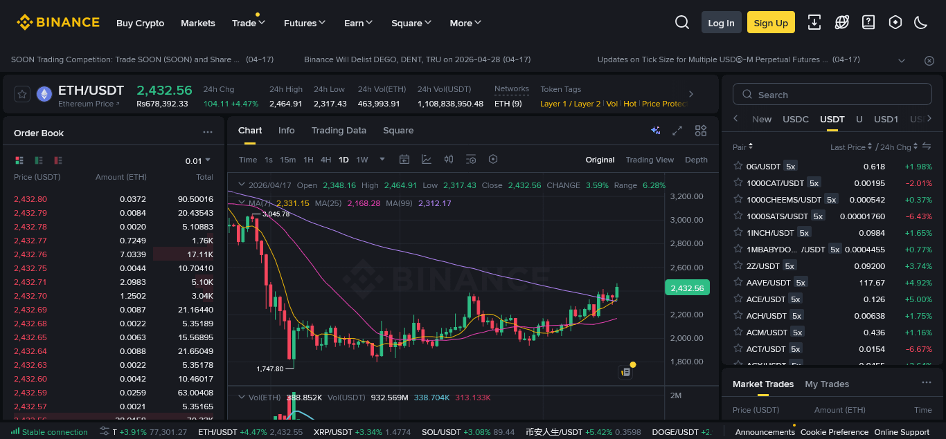This screenshot has height=439, width=946.
Task: Select the 1s chart interval
Action: point(268,160)
